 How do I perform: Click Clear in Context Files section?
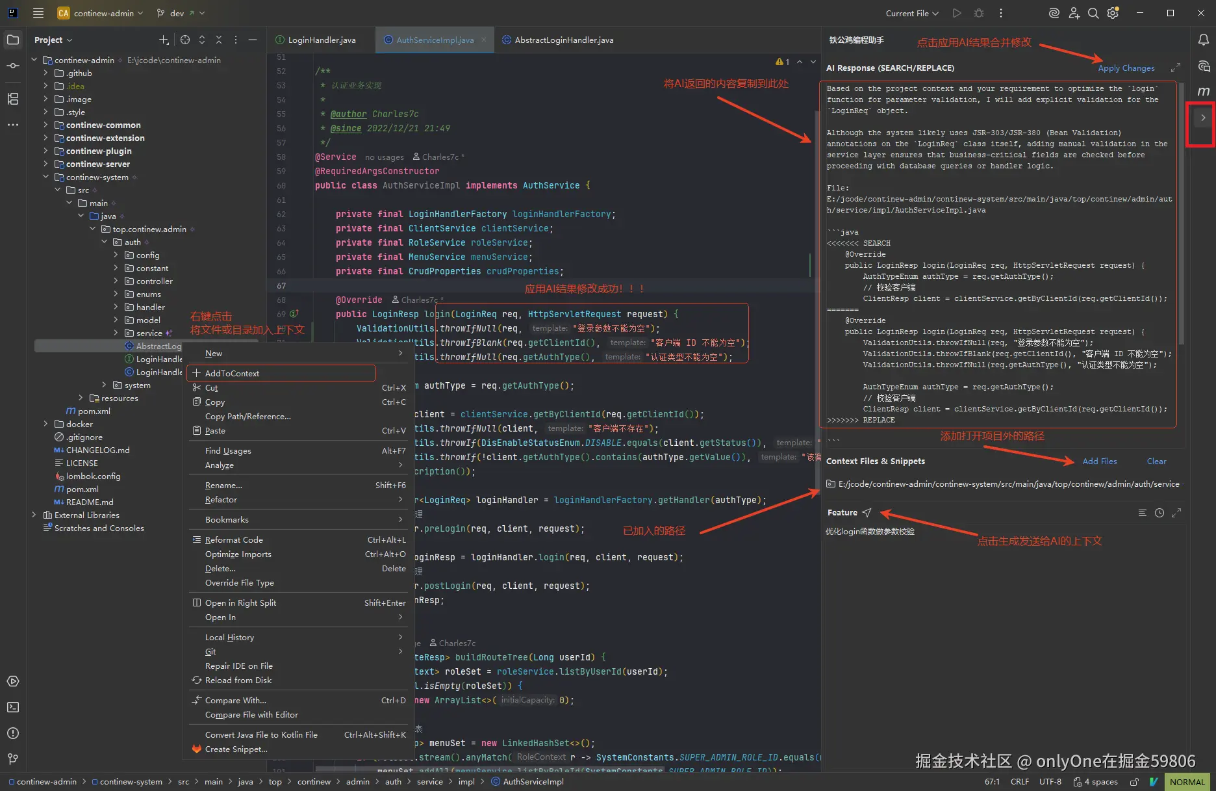[x=1156, y=461]
